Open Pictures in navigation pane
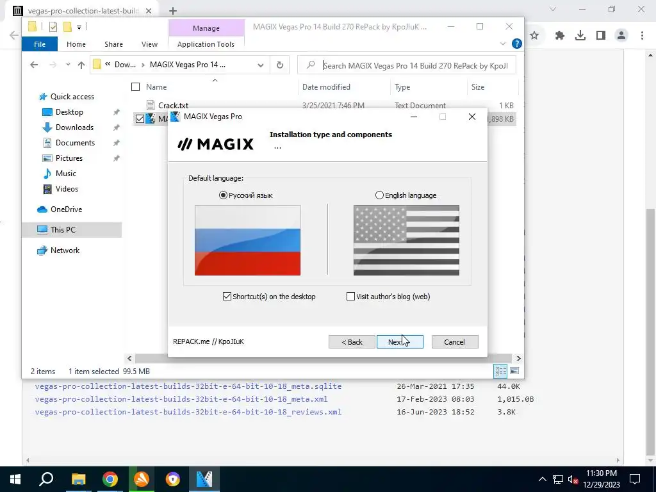Image resolution: width=656 pixels, height=492 pixels. [69, 158]
